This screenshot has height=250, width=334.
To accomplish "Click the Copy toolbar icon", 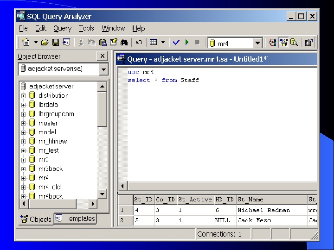I will [91, 42].
